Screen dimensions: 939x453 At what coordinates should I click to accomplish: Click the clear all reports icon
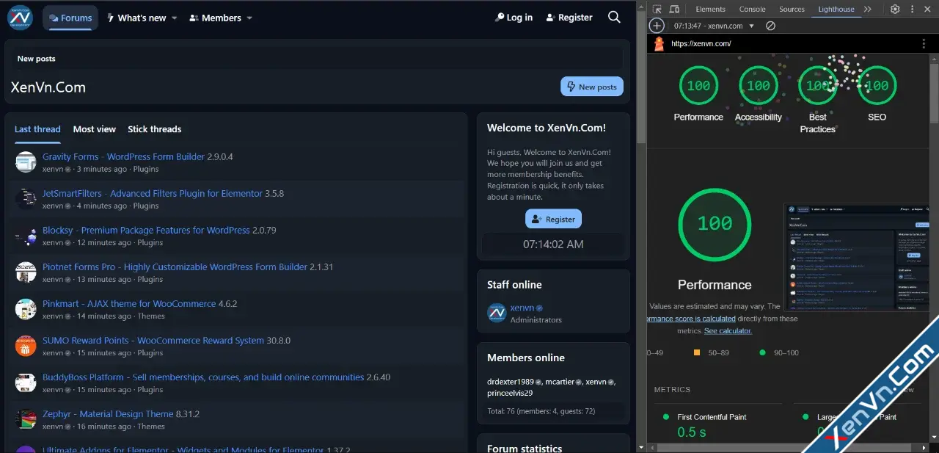click(770, 26)
